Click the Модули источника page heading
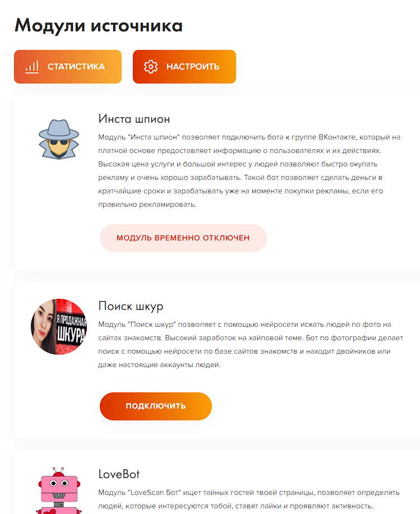This screenshot has height=514, width=420. pos(99,25)
